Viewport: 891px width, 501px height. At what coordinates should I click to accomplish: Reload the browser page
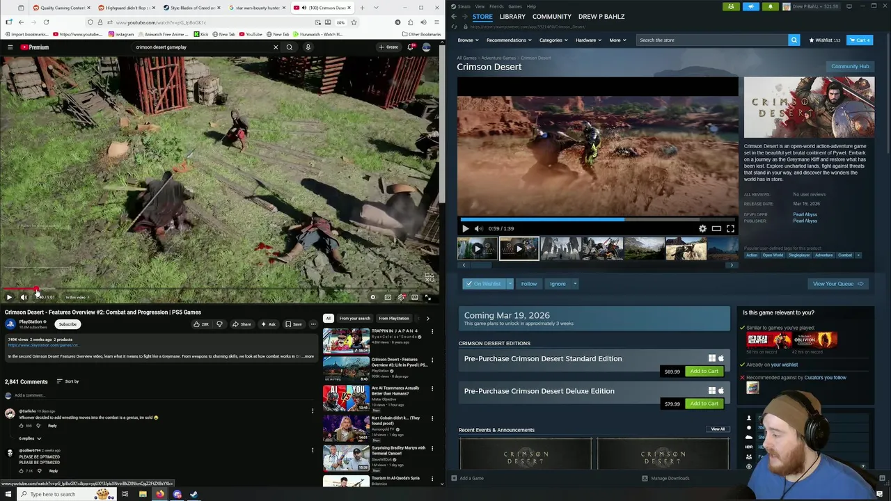46,22
